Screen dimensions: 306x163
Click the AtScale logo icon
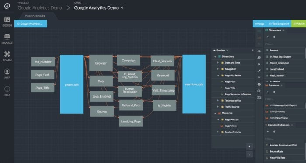7,6
